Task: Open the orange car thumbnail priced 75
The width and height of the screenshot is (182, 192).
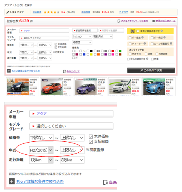Action: (52, 87)
